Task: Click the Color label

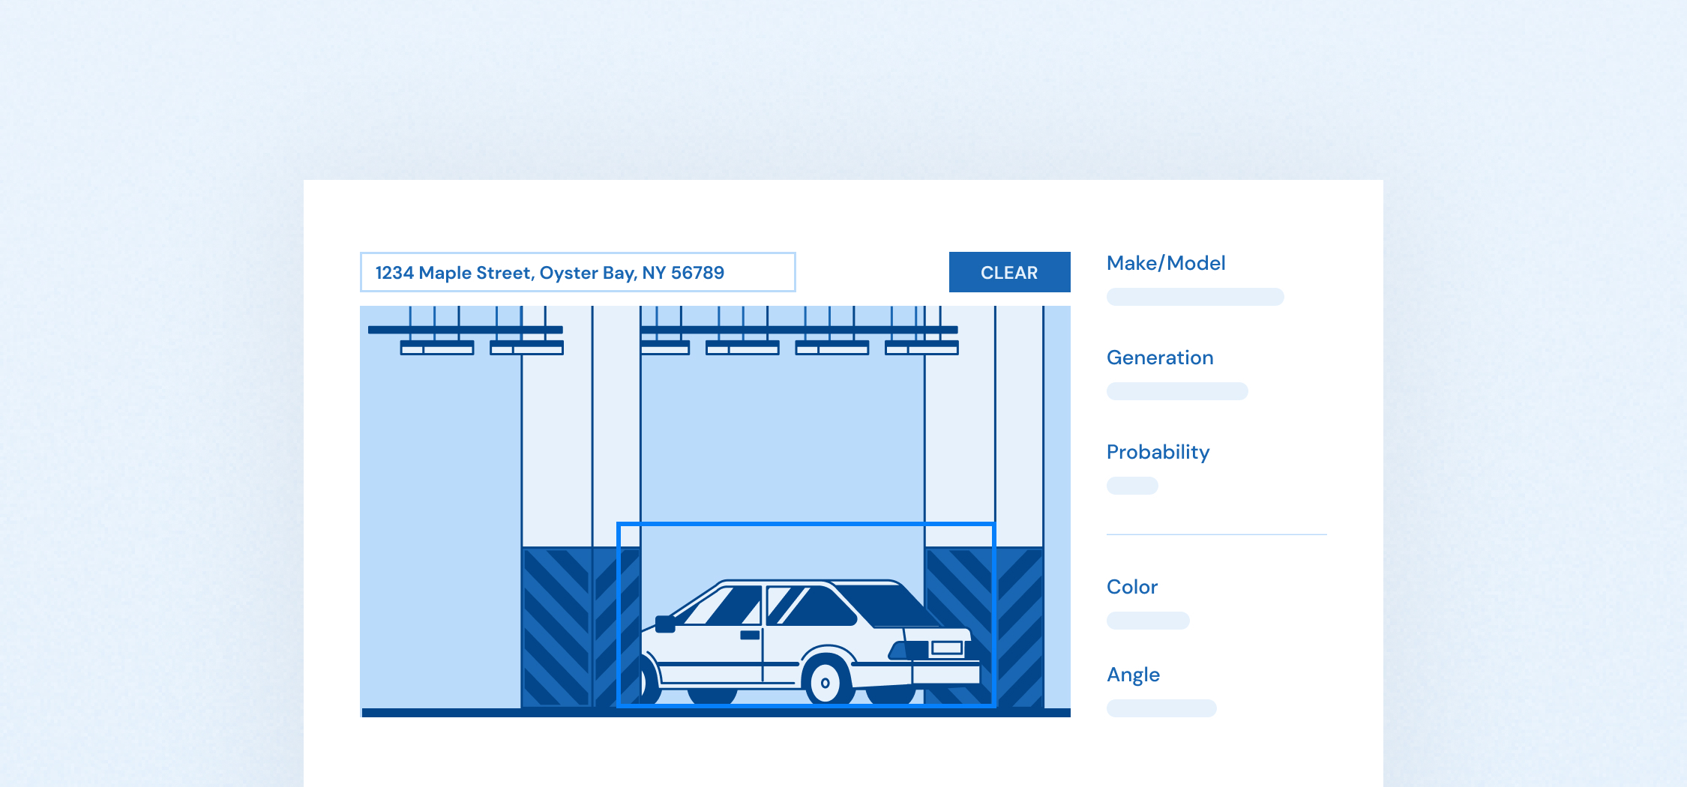Action: 1132,587
